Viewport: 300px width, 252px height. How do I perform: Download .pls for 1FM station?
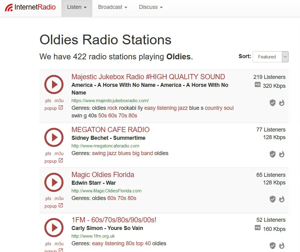click(x=48, y=243)
